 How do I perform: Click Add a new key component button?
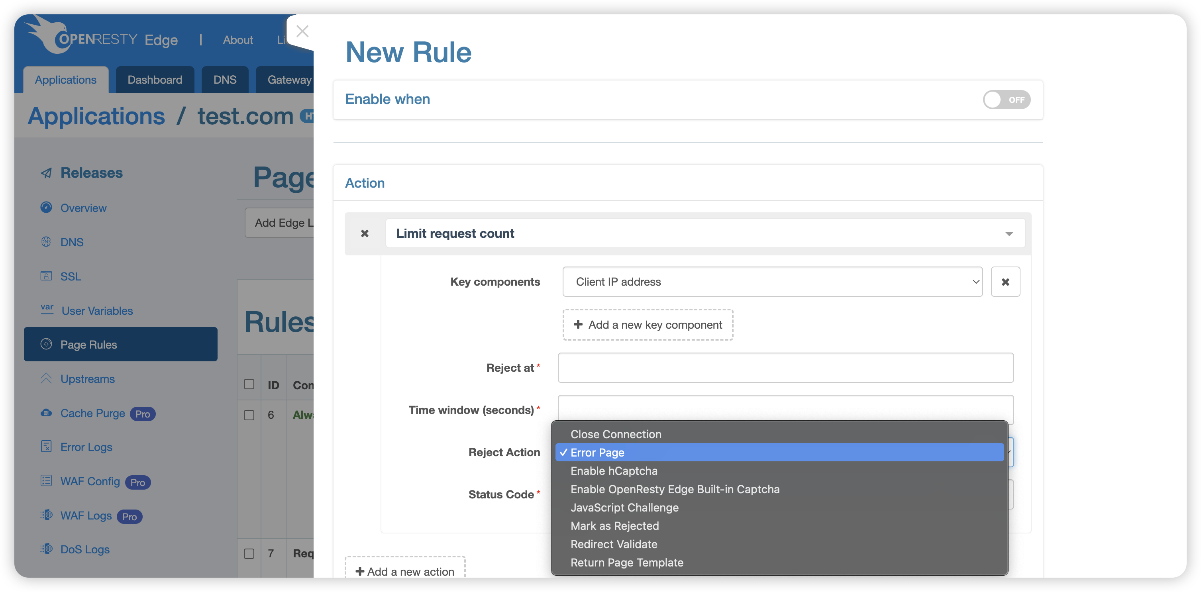pyautogui.click(x=647, y=325)
